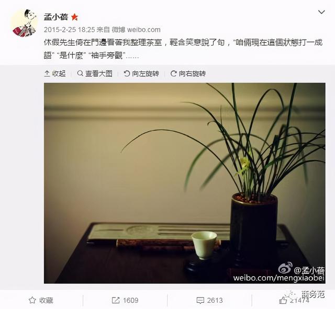This screenshot has width=335, height=309.
Task: Open 孟小蓓 username link
Action: click(x=56, y=17)
